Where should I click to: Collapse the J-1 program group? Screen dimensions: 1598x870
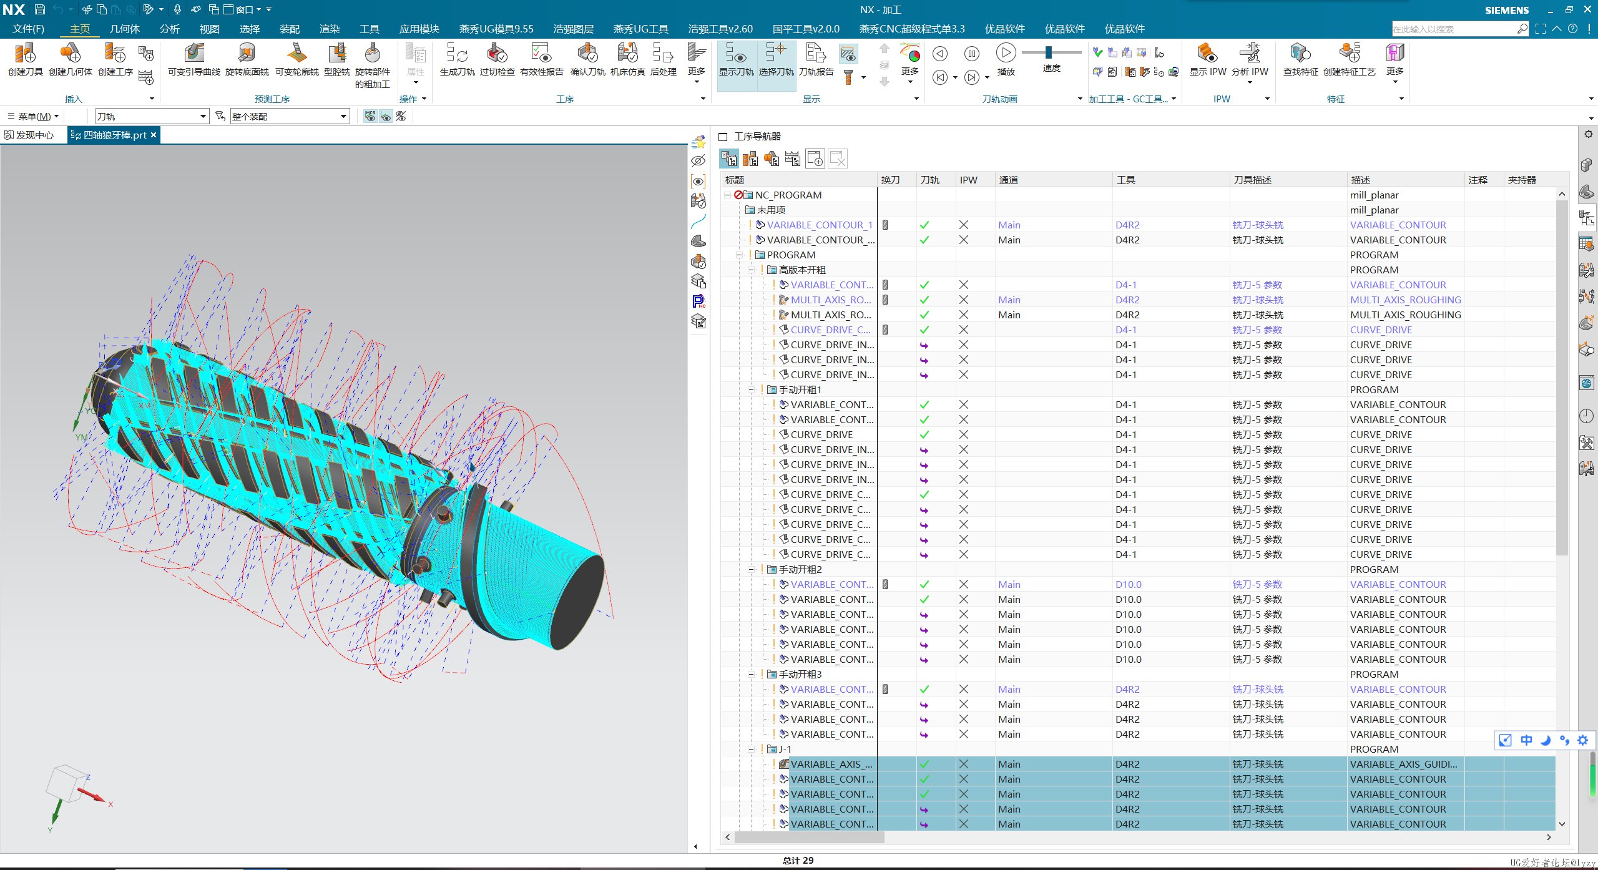[x=752, y=750]
